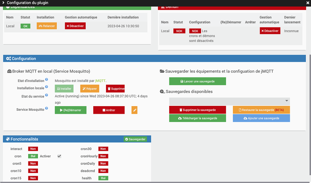Click the yellow pencil icon beside Arrêter
Image resolution: width=311 pixels, height=183 pixels.
coord(134,110)
